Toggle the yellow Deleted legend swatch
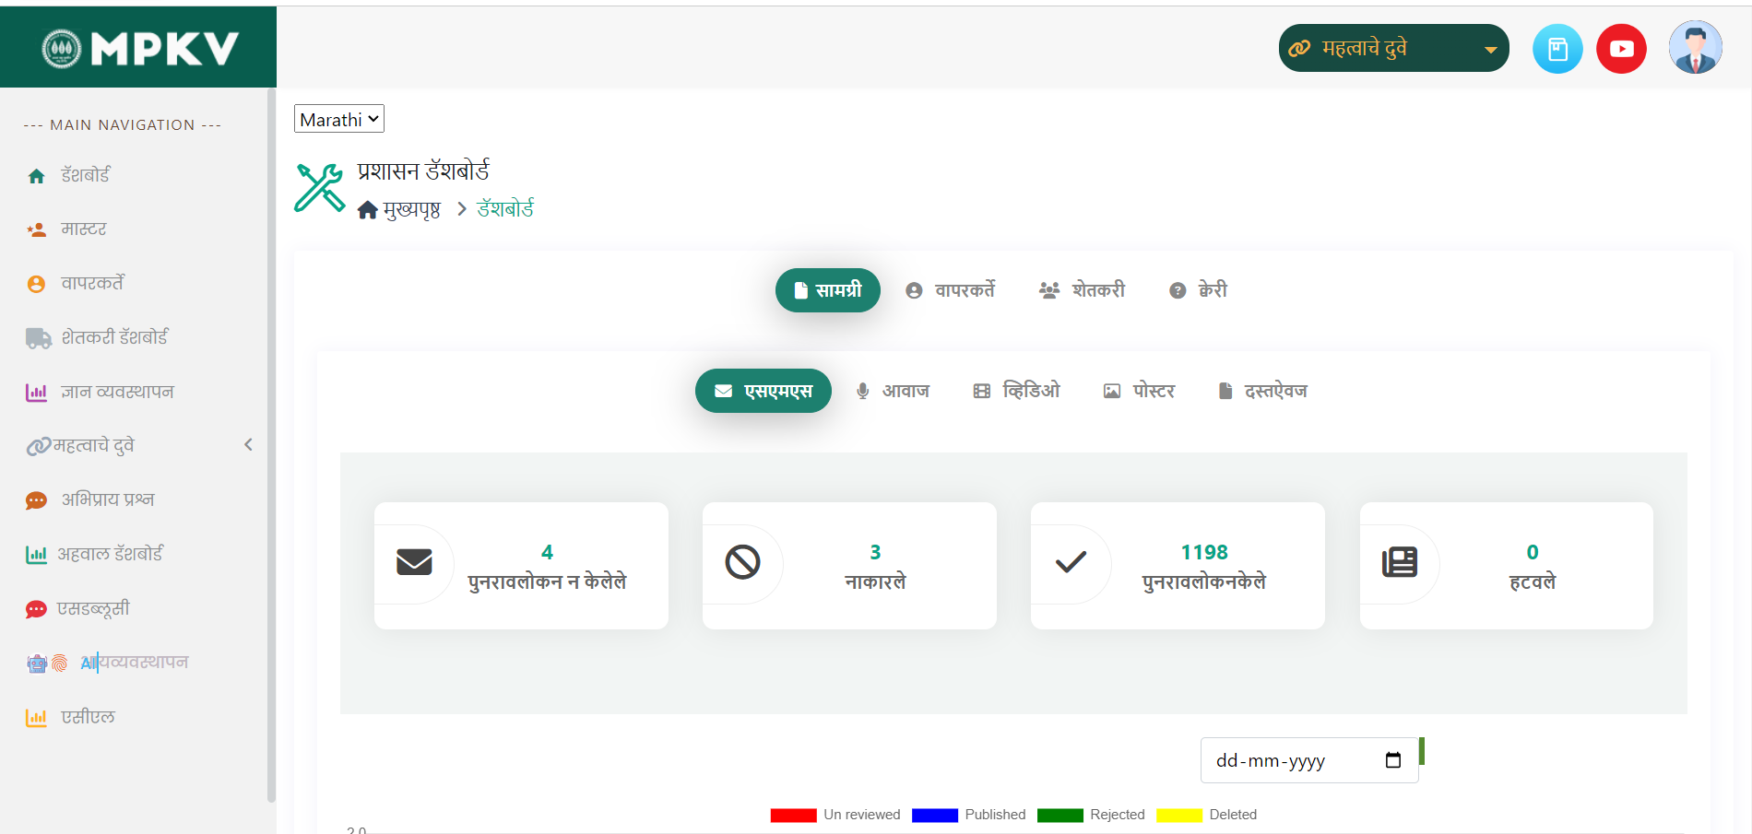 (1178, 816)
